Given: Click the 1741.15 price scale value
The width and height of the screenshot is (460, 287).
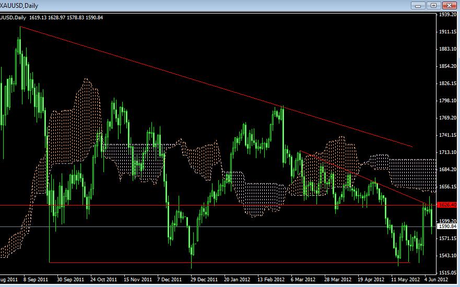Looking at the screenshot, I should pyautogui.click(x=447, y=135).
